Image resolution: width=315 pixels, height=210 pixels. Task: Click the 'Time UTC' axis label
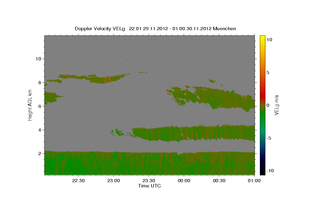coord(149,186)
